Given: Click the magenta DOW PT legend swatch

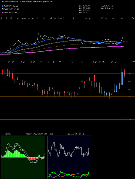Looking at the screenshot, I should tap(3, 12).
